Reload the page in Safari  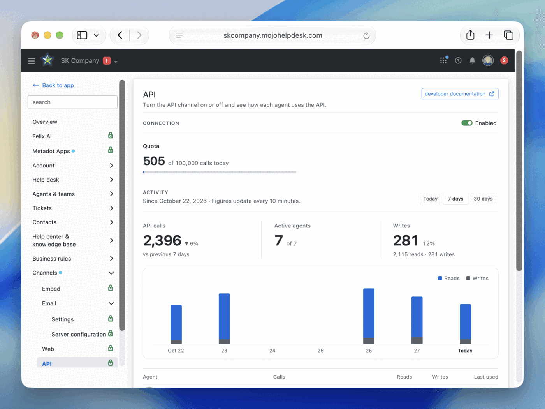coord(366,35)
